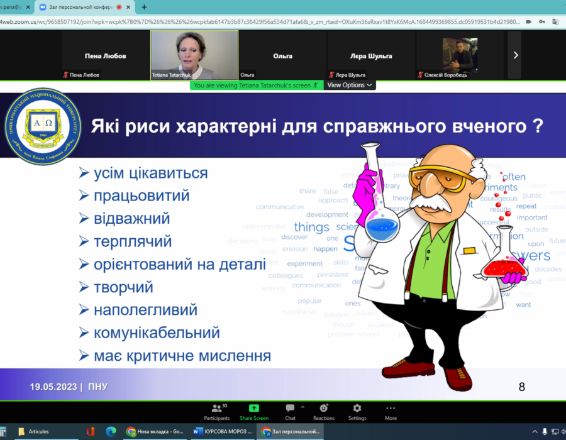
Task: Open Microsoft Office app in taskbar
Action: [91, 431]
